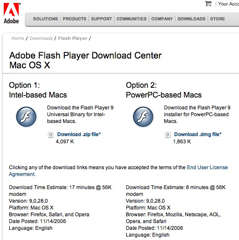Image resolution: width=239 pixels, height=240 pixels.
Task: Open the Solutions menu
Action: [45, 19]
